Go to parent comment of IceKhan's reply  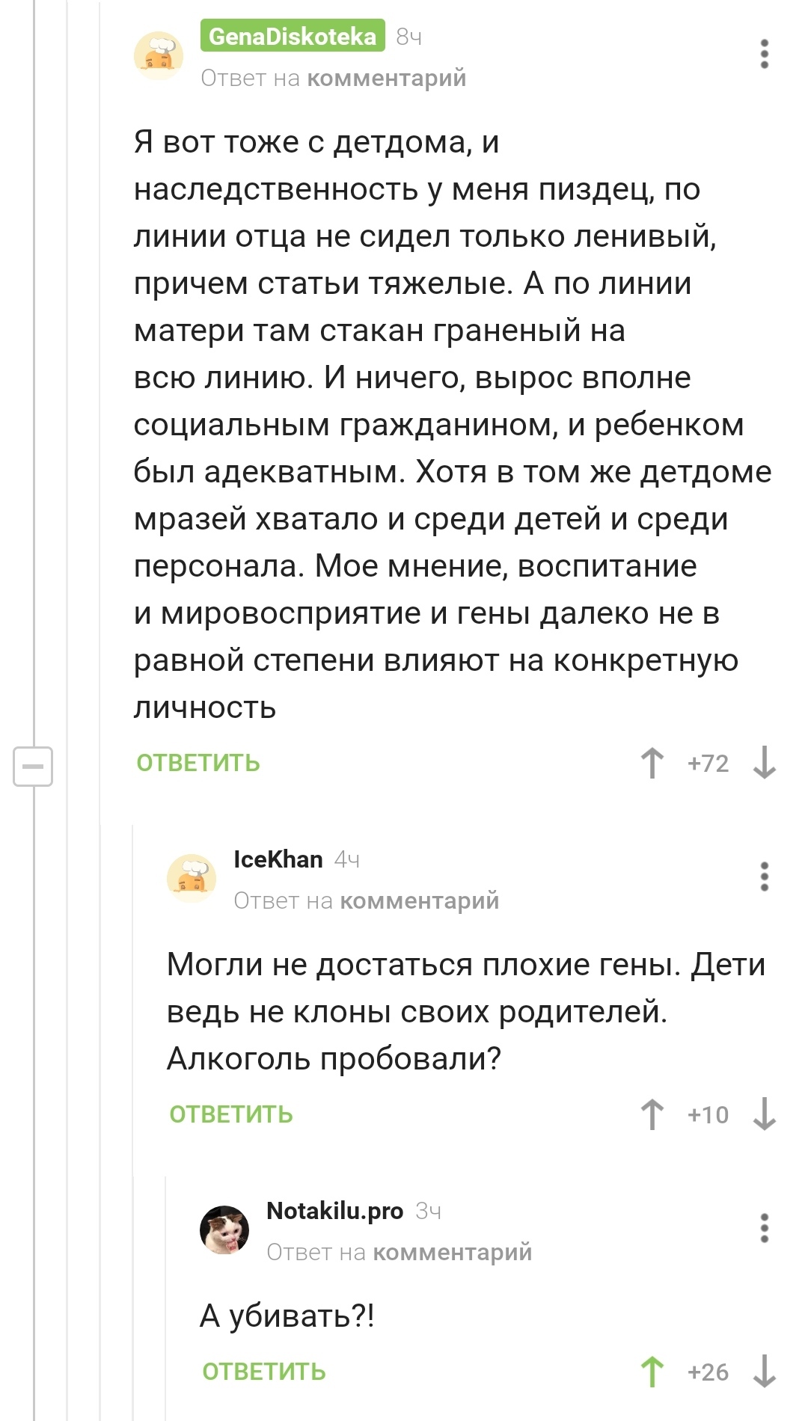(419, 900)
